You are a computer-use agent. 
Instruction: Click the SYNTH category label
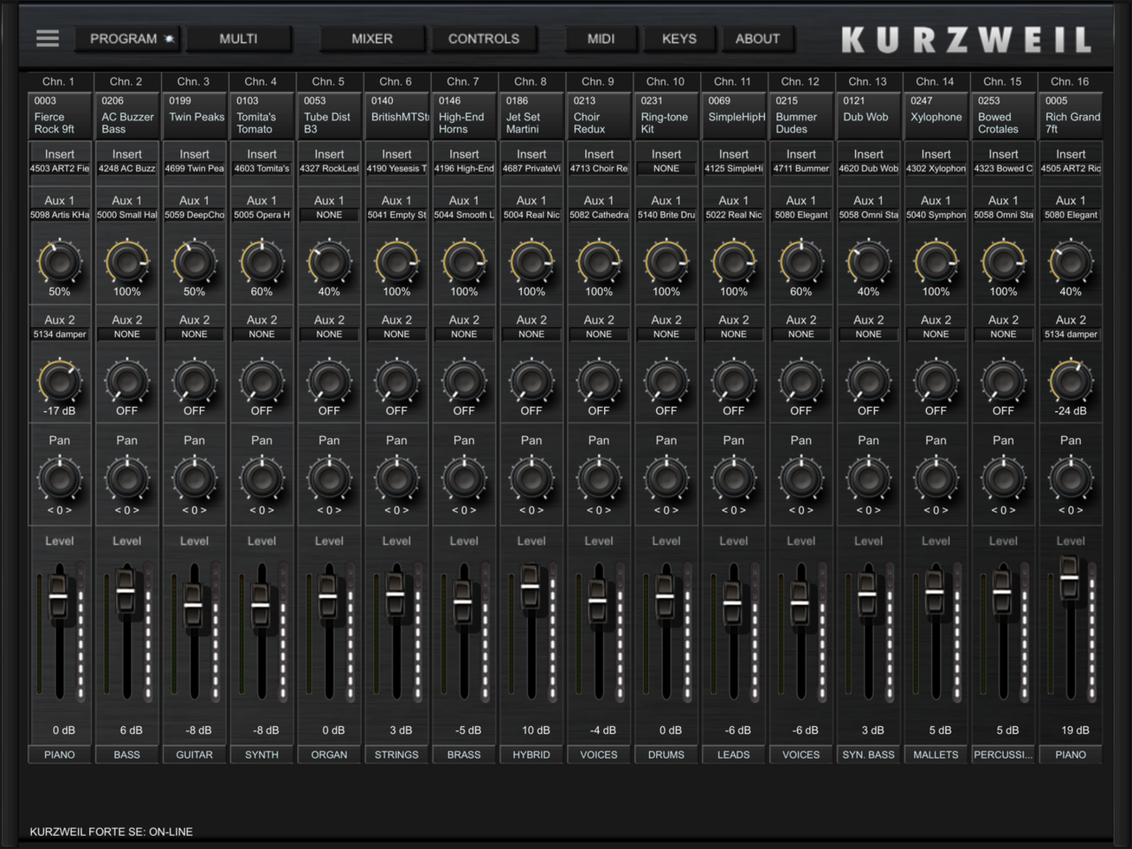pos(262,754)
